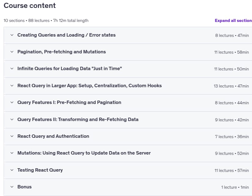The width and height of the screenshot is (252, 196).
Task: Open 'React Query in Larger App' section title
Action: coord(89,86)
